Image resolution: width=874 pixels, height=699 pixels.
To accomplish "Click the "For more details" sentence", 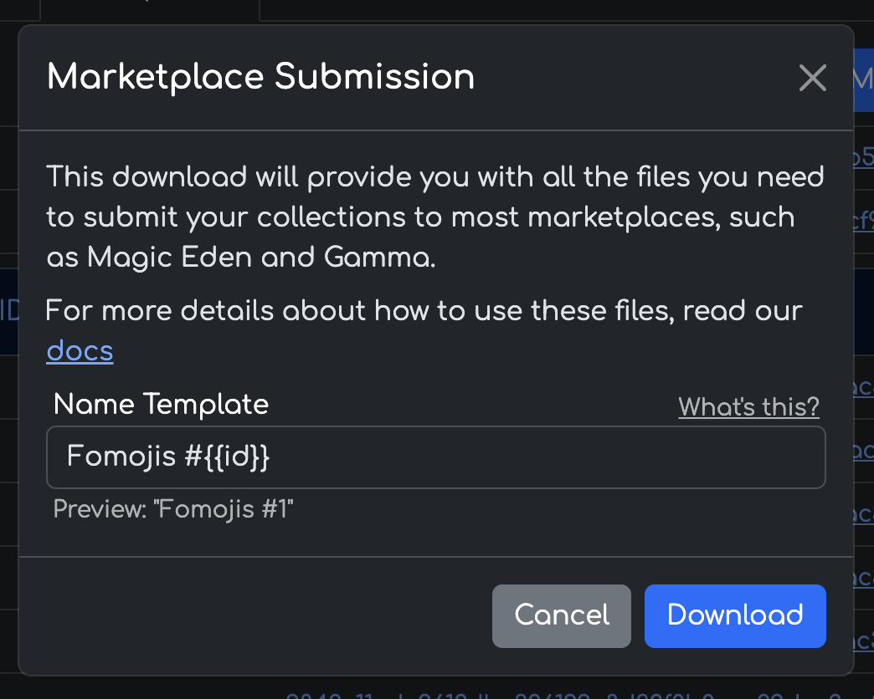I will [x=424, y=311].
